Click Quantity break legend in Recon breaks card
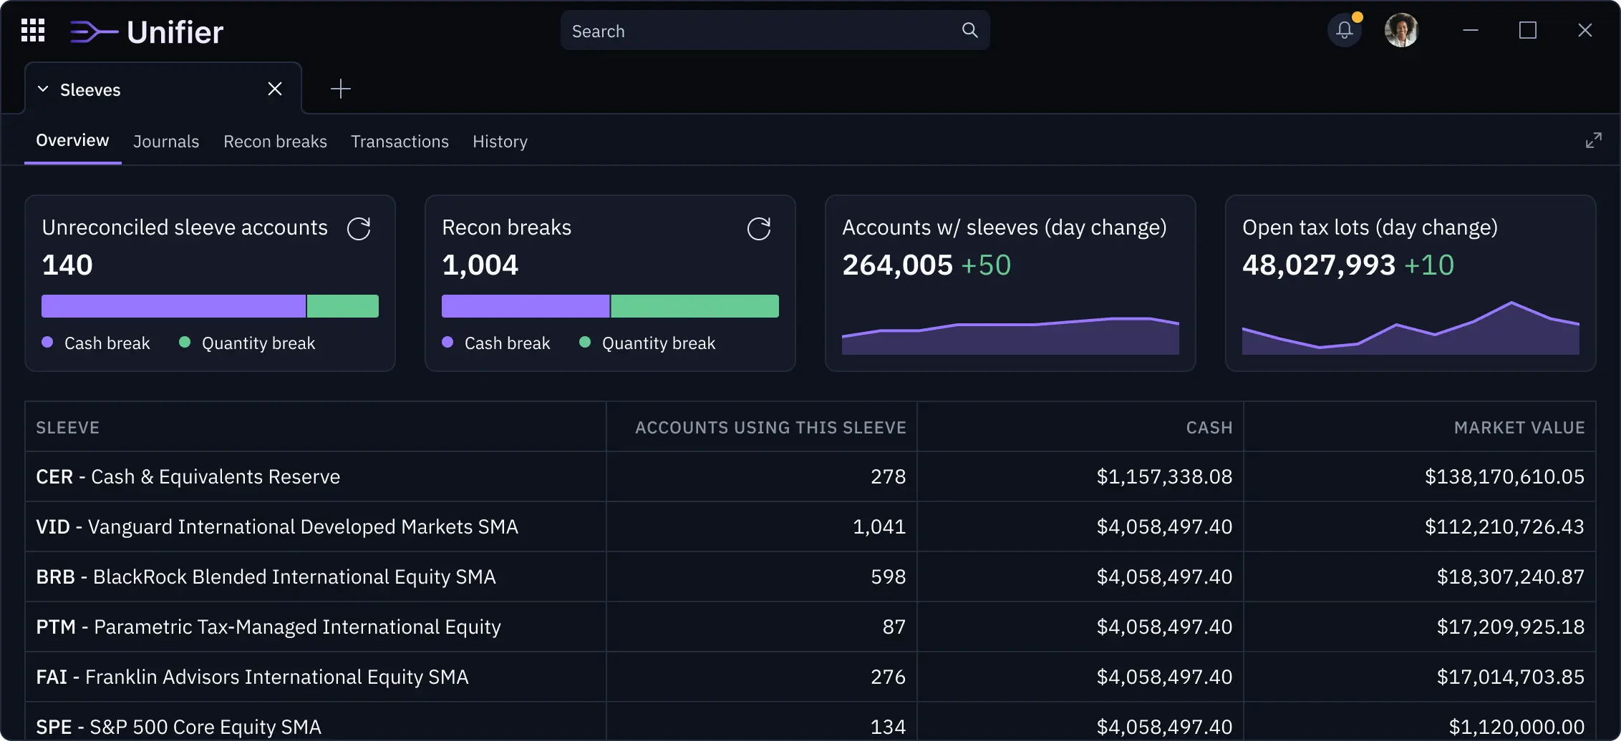 tap(647, 343)
